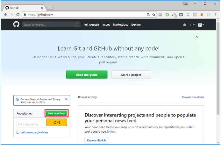Go back with browser back arrow
This screenshot has height=145, width=221.
6,15
